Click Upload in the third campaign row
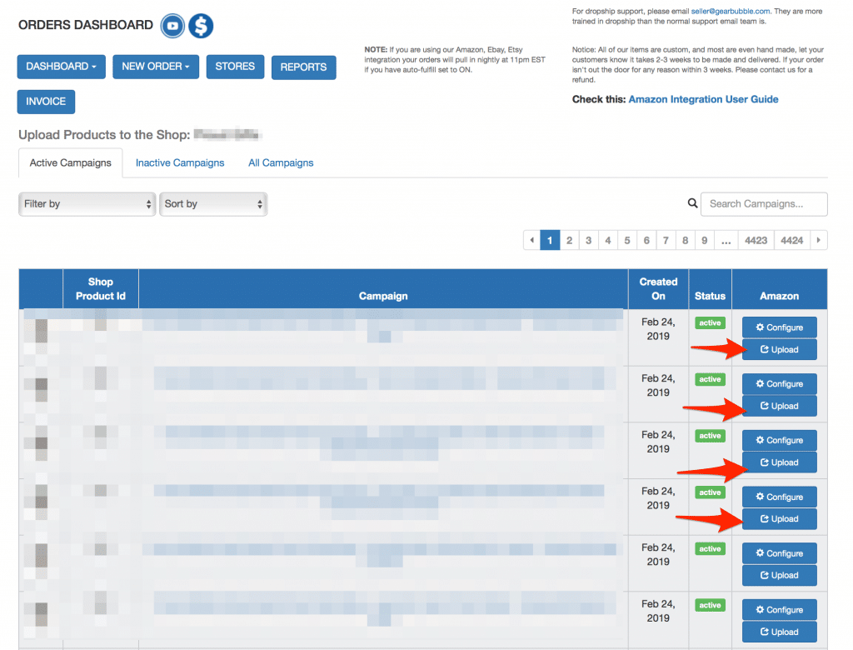 coord(779,462)
